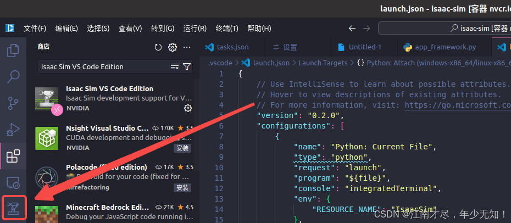Screen dimensions: 511x223
Task: Open the Explorer view in activity bar
Action: click(x=13, y=51)
